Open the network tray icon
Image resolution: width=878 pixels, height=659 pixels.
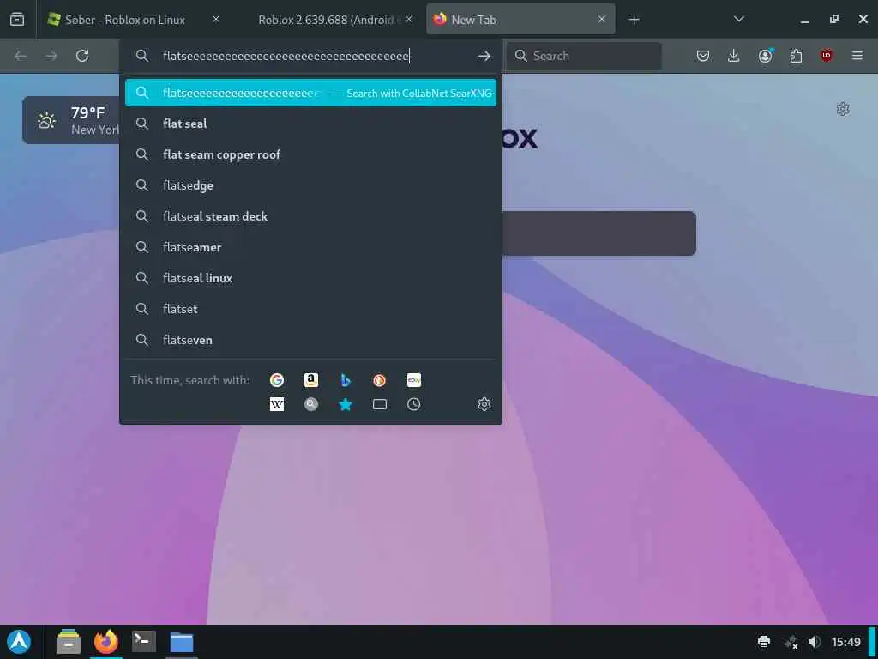[791, 642]
